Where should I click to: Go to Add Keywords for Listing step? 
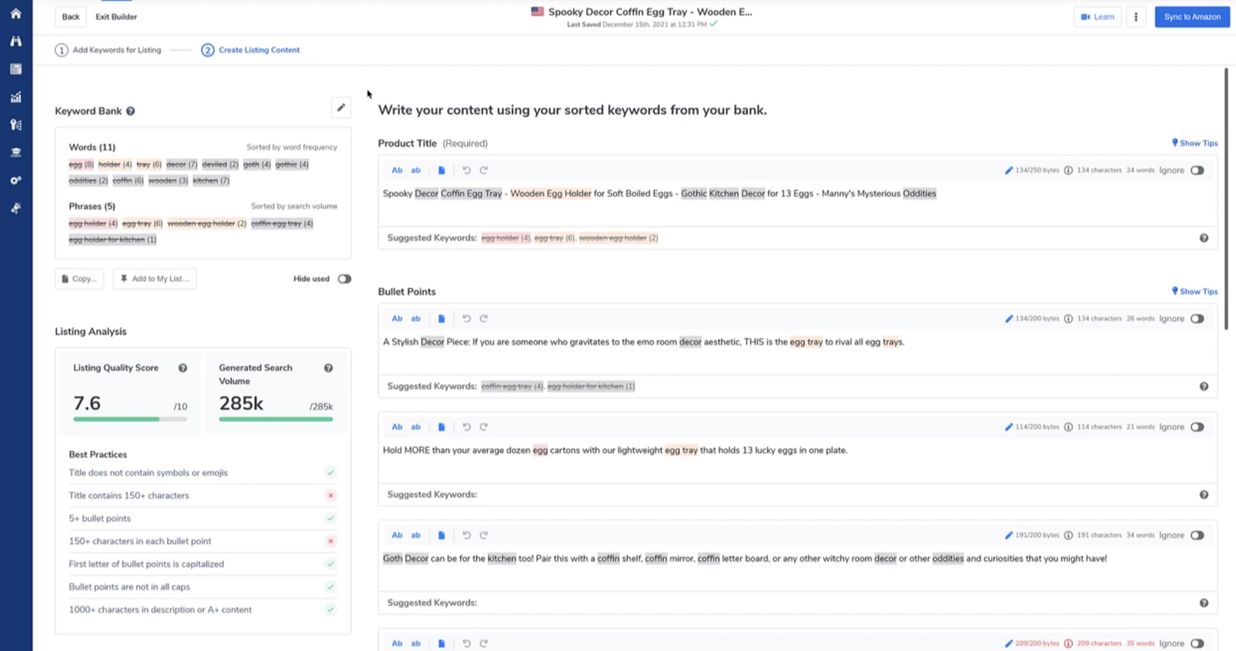(x=109, y=50)
